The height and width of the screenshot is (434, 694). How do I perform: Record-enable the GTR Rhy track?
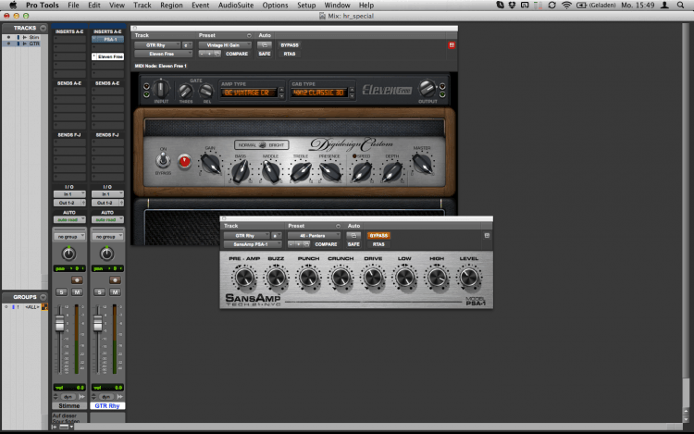(x=115, y=280)
